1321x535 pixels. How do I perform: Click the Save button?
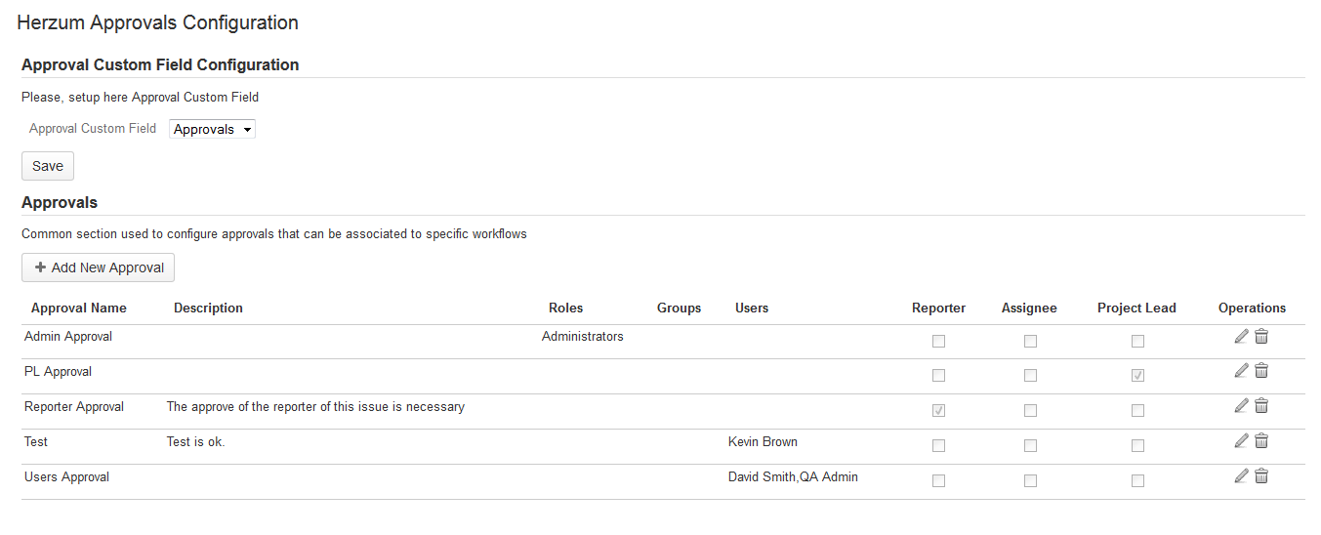48,166
